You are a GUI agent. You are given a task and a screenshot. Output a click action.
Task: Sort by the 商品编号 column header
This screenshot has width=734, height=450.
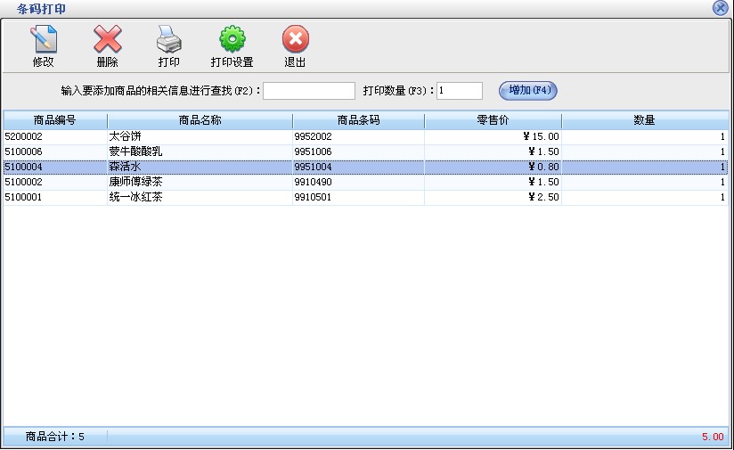point(54,120)
